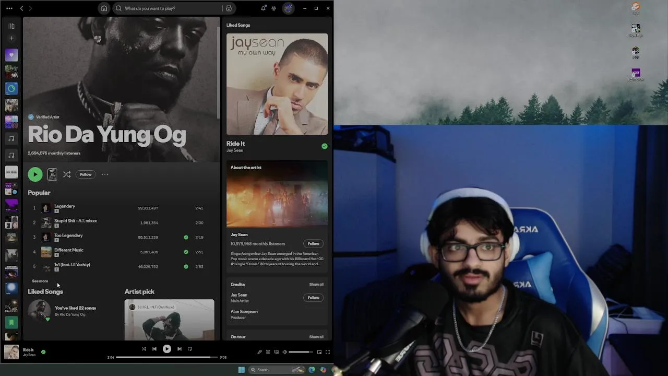Open the Spotify Home page

(x=104, y=8)
